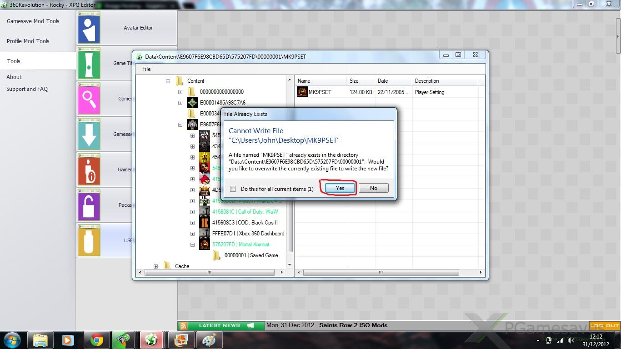This screenshot has width=621, height=349.
Task: Click the RSS feed icon in news bar
Action: [x=183, y=325]
